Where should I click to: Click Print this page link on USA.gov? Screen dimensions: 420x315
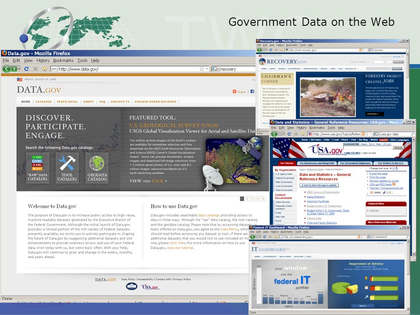tap(378, 177)
